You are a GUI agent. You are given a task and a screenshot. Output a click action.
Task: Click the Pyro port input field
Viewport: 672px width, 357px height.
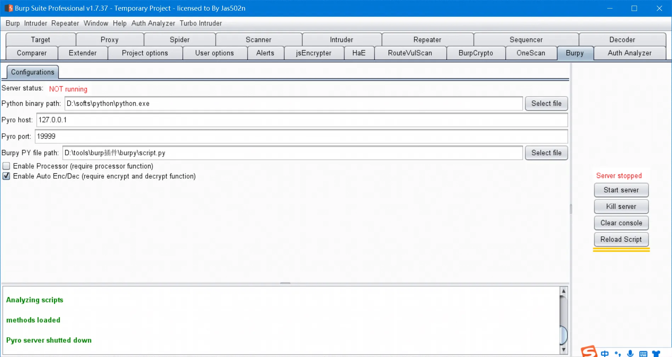(x=301, y=137)
